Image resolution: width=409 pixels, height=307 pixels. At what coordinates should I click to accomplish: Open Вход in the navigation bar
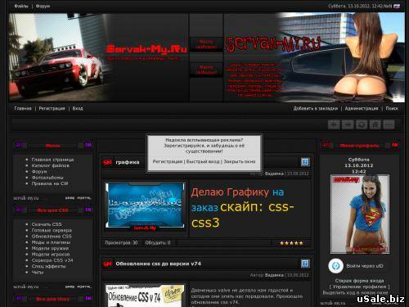pyautogui.click(x=78, y=108)
